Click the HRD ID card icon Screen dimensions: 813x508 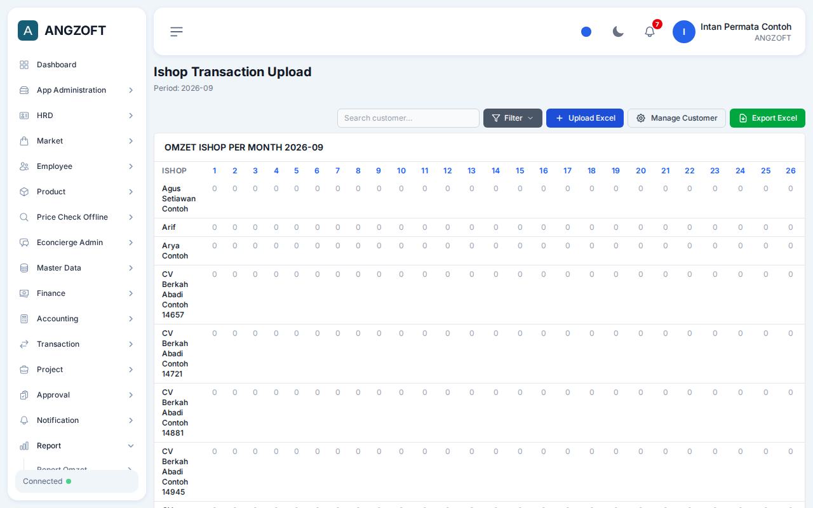pos(24,116)
